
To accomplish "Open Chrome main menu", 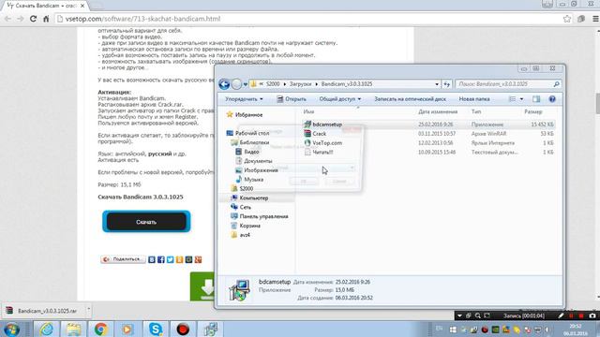I will point(595,19).
